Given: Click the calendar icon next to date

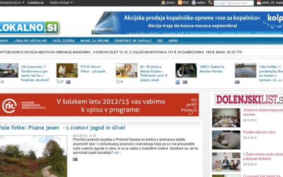Looking at the screenshot, I should tap(259, 2).
